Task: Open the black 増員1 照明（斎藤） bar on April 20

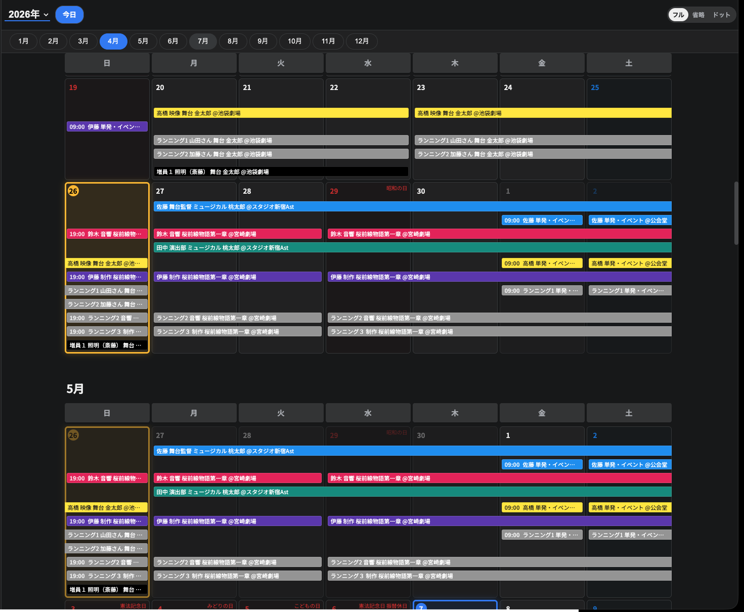Action: (x=281, y=171)
